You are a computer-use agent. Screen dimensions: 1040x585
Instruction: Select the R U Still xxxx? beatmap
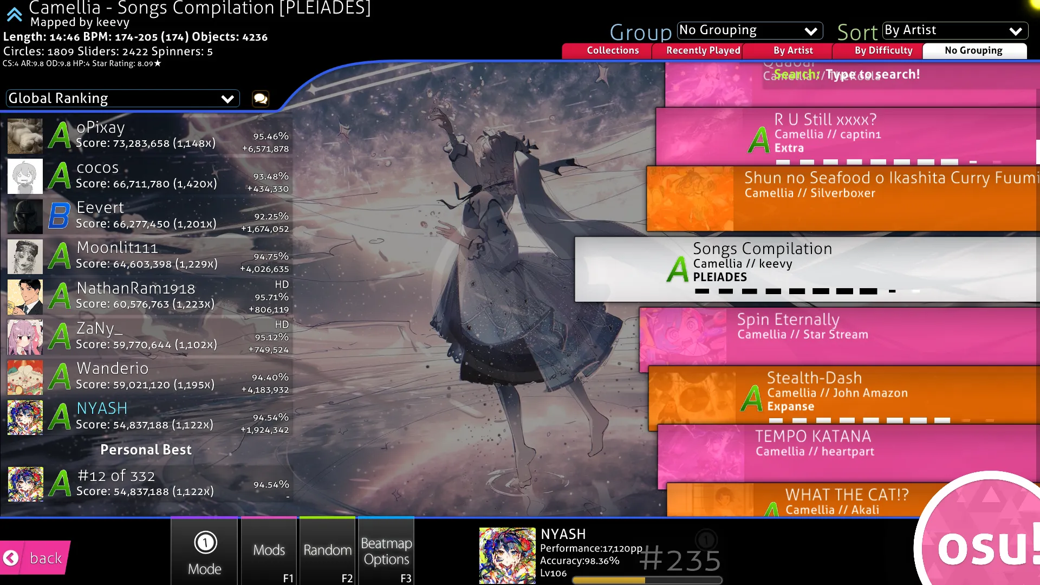tap(848, 136)
